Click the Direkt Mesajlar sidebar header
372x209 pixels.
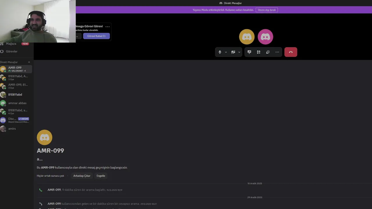(x=9, y=62)
